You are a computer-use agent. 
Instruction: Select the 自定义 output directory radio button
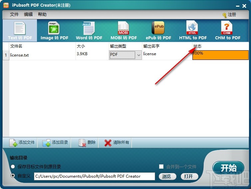click(x=13, y=176)
